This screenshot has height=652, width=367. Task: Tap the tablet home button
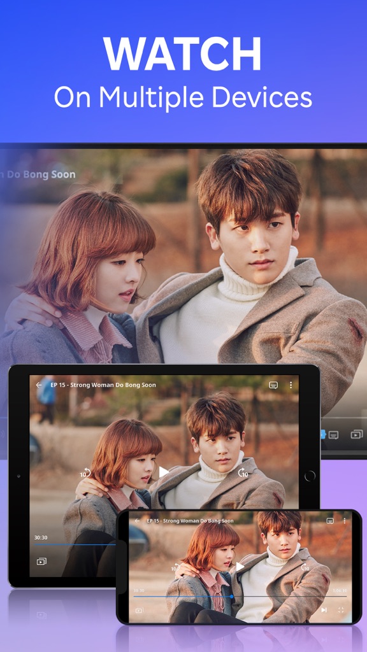(x=310, y=476)
